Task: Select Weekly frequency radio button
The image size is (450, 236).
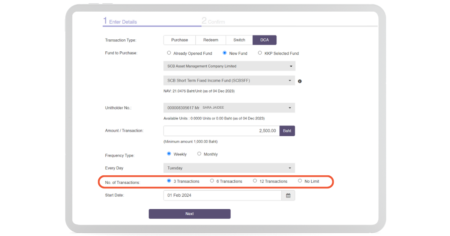Action: point(169,154)
